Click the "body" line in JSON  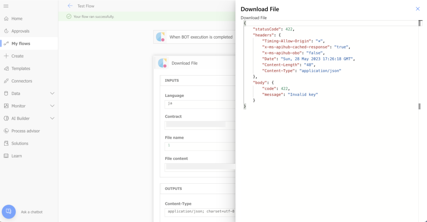tap(263, 83)
